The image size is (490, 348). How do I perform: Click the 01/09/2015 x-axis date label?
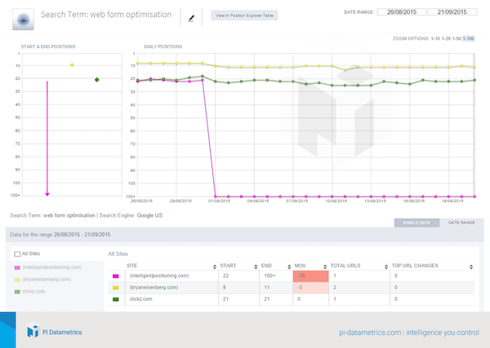pos(219,201)
